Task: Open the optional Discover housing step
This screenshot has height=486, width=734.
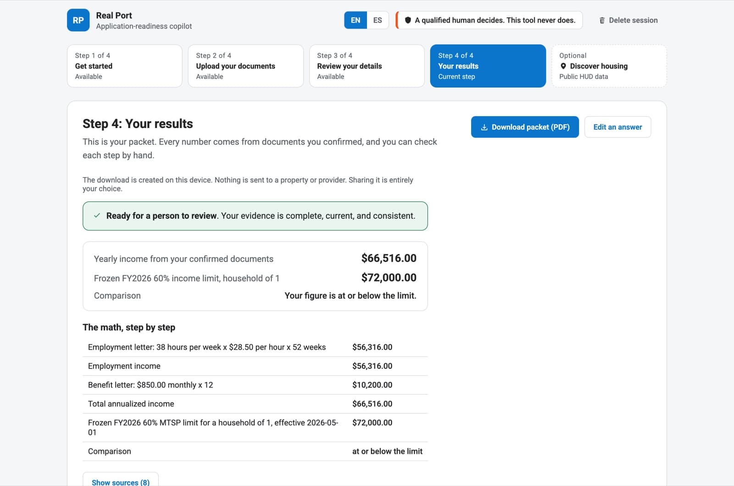Action: click(x=609, y=66)
